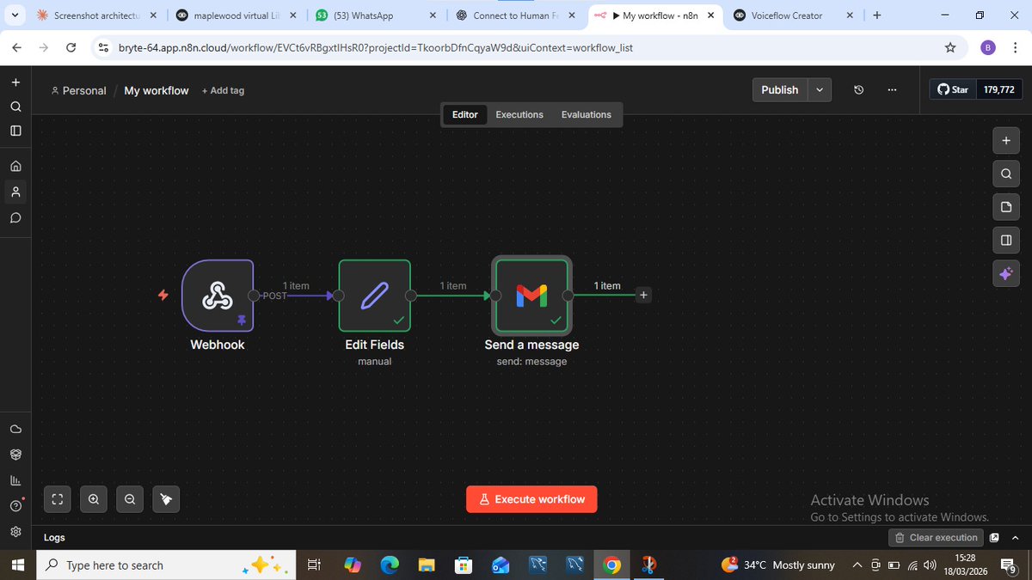This screenshot has height=580, width=1032.
Task: Click the GitHub Star button
Action: (x=953, y=89)
